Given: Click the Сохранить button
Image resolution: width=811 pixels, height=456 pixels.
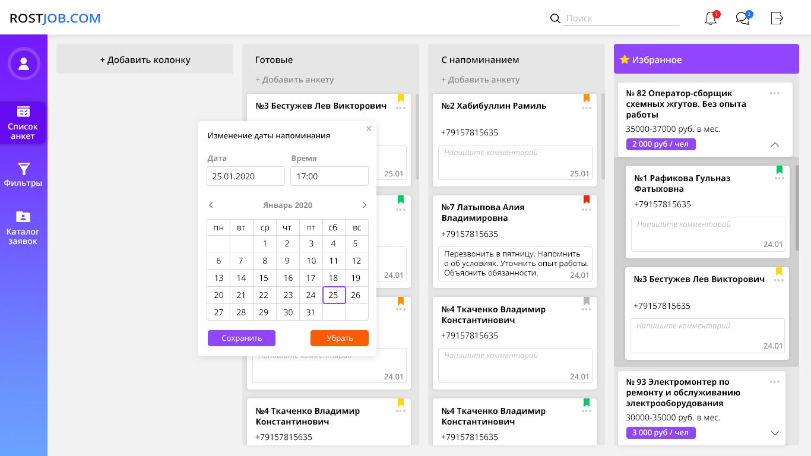Looking at the screenshot, I should 242,338.
